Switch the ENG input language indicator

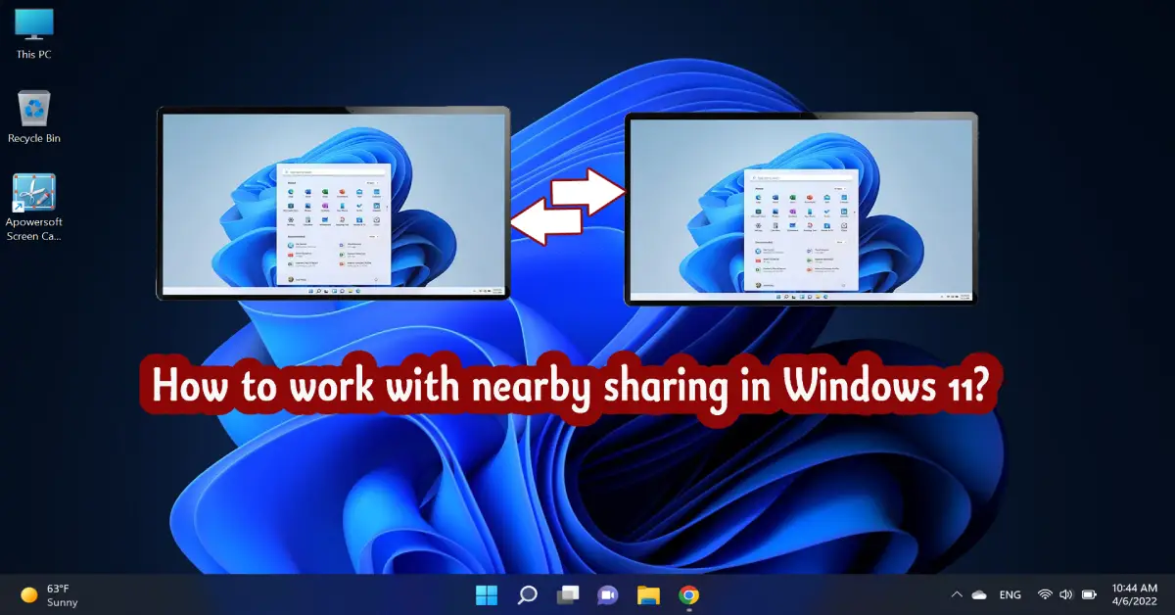(1010, 594)
